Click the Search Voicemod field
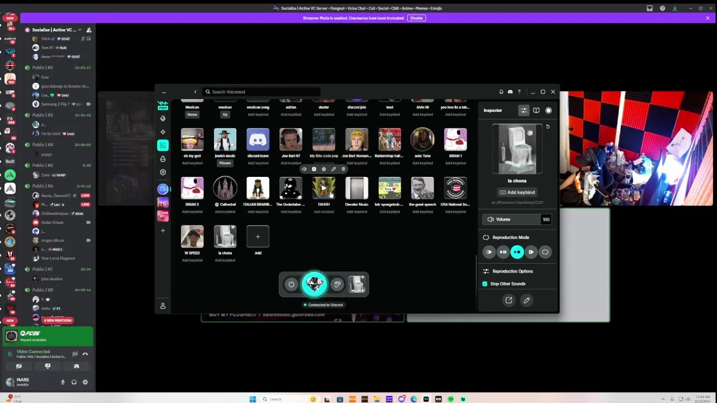Viewport: 717px width, 403px height. [x=262, y=92]
